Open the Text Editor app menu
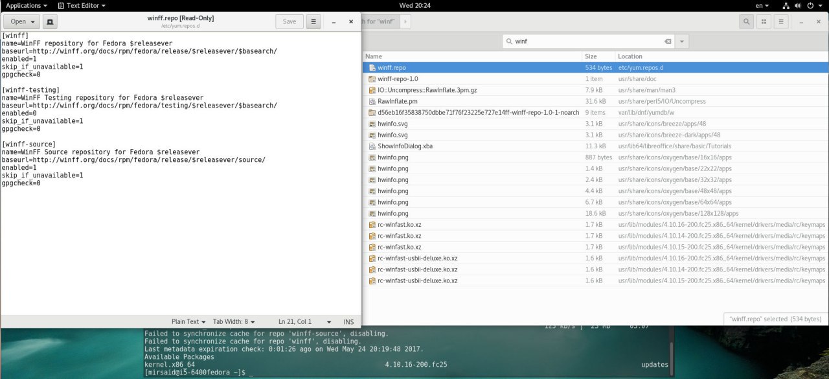 (80, 5)
